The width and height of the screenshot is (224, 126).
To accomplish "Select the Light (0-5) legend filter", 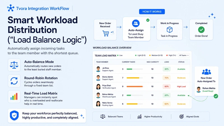I will [x=140, y=55].
